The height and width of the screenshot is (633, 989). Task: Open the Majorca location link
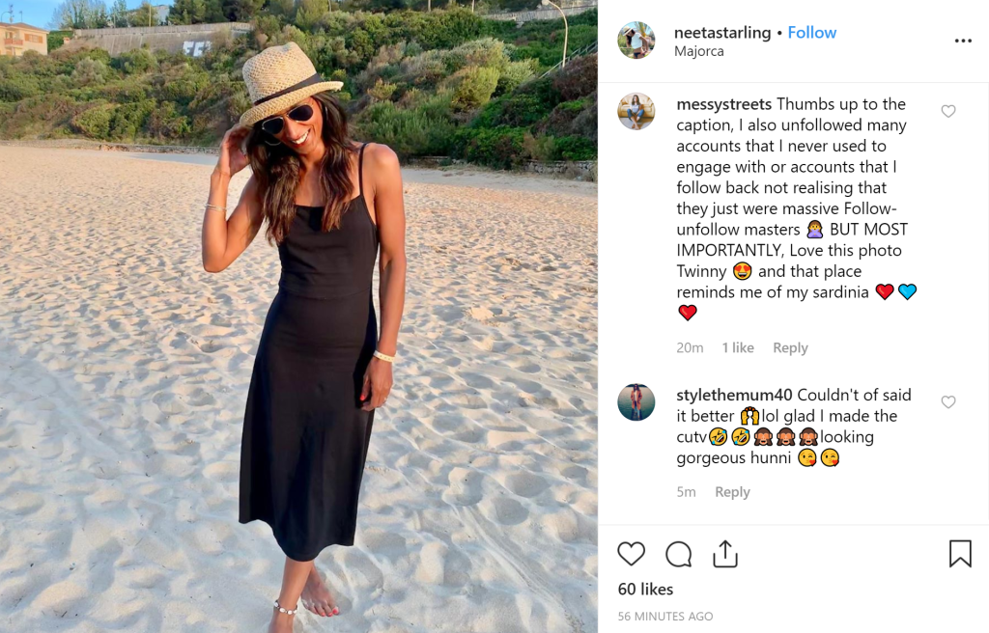click(x=697, y=51)
